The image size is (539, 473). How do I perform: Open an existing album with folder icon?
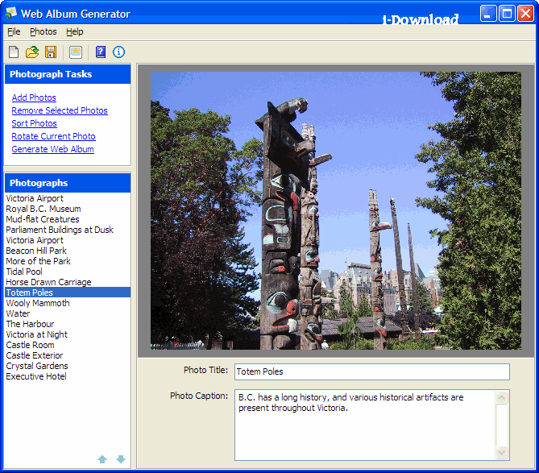pos(32,52)
